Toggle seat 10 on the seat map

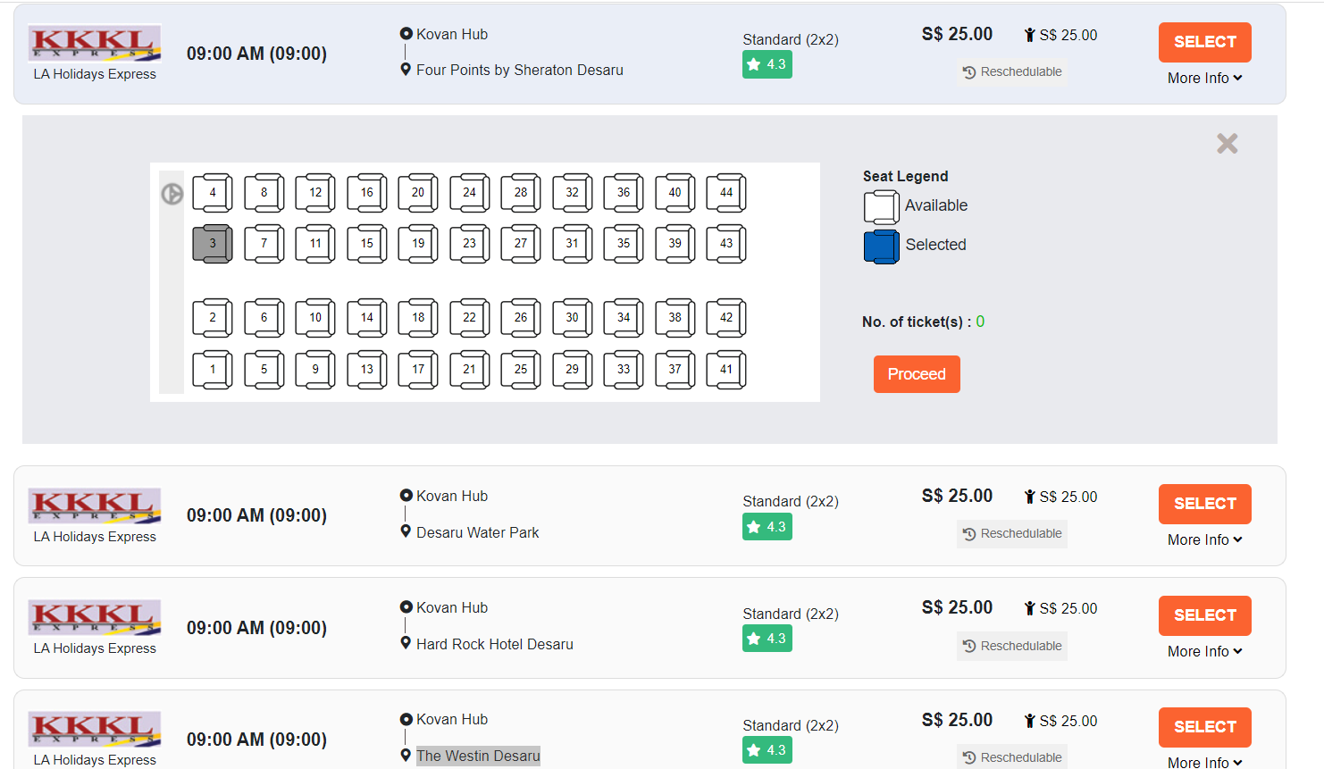(314, 317)
